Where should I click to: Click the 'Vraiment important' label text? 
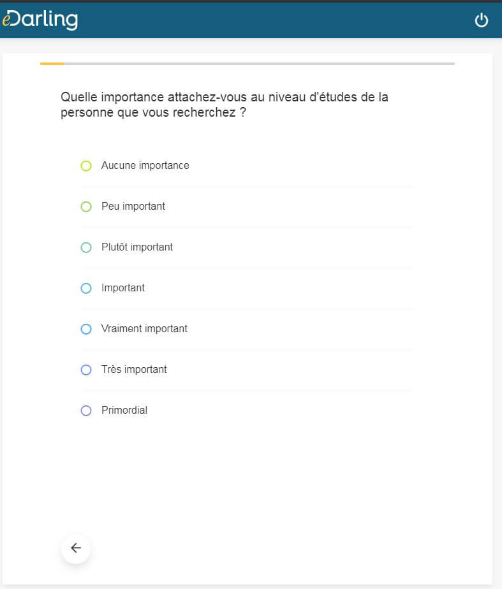(144, 329)
